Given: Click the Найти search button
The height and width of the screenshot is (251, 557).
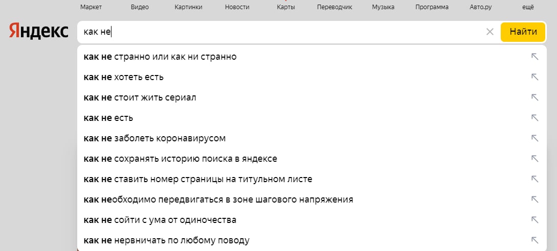Looking at the screenshot, I should 523,32.
